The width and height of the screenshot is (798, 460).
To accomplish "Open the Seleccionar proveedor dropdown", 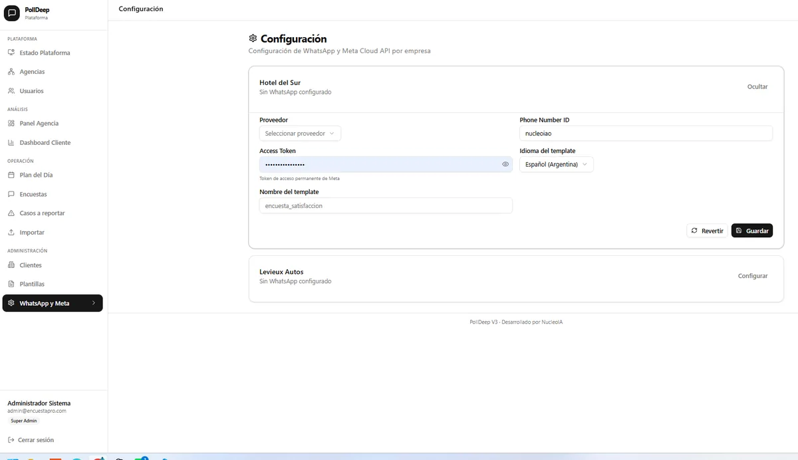I will tap(300, 134).
